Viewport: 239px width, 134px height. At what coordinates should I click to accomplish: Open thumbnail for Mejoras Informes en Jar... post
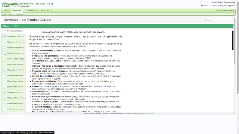click(4, 48)
